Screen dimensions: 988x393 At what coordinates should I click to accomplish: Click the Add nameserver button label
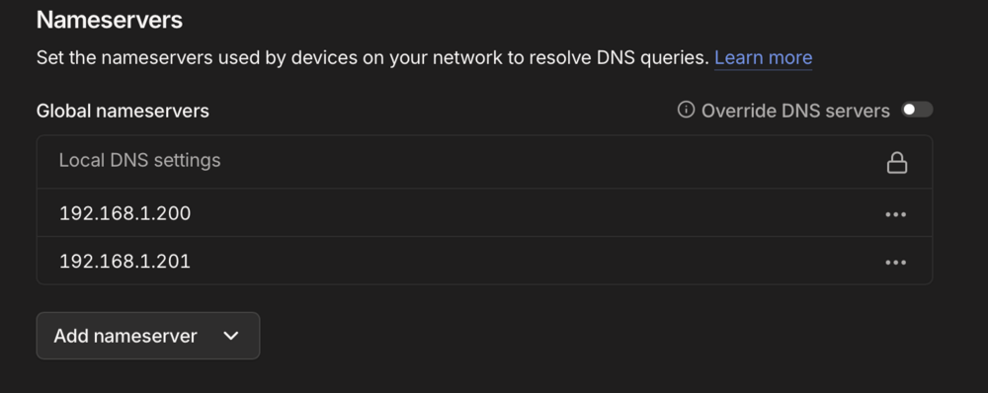[x=125, y=336]
